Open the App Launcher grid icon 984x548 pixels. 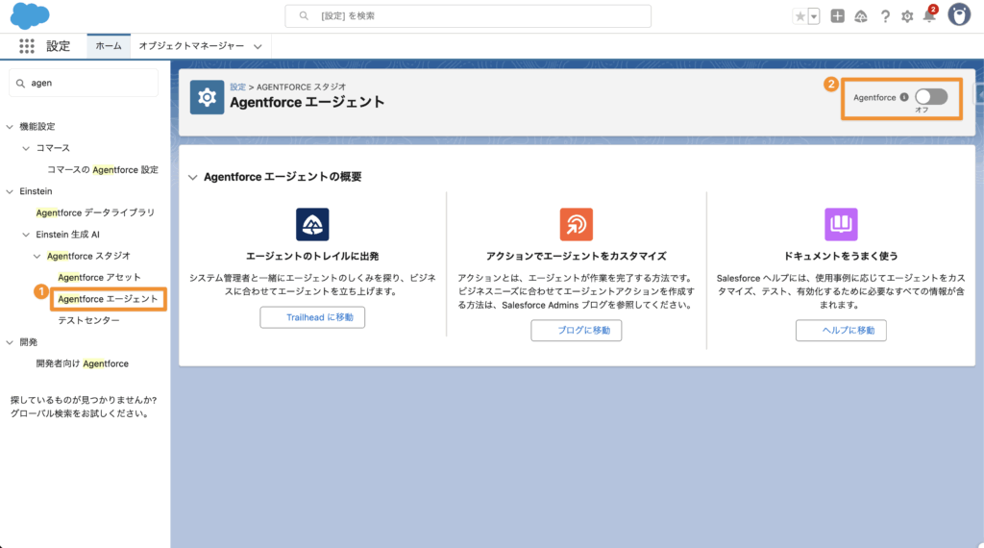pyautogui.click(x=26, y=46)
